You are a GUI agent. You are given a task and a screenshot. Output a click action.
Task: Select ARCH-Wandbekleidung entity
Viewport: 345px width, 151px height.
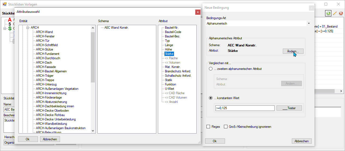[x=52, y=124]
